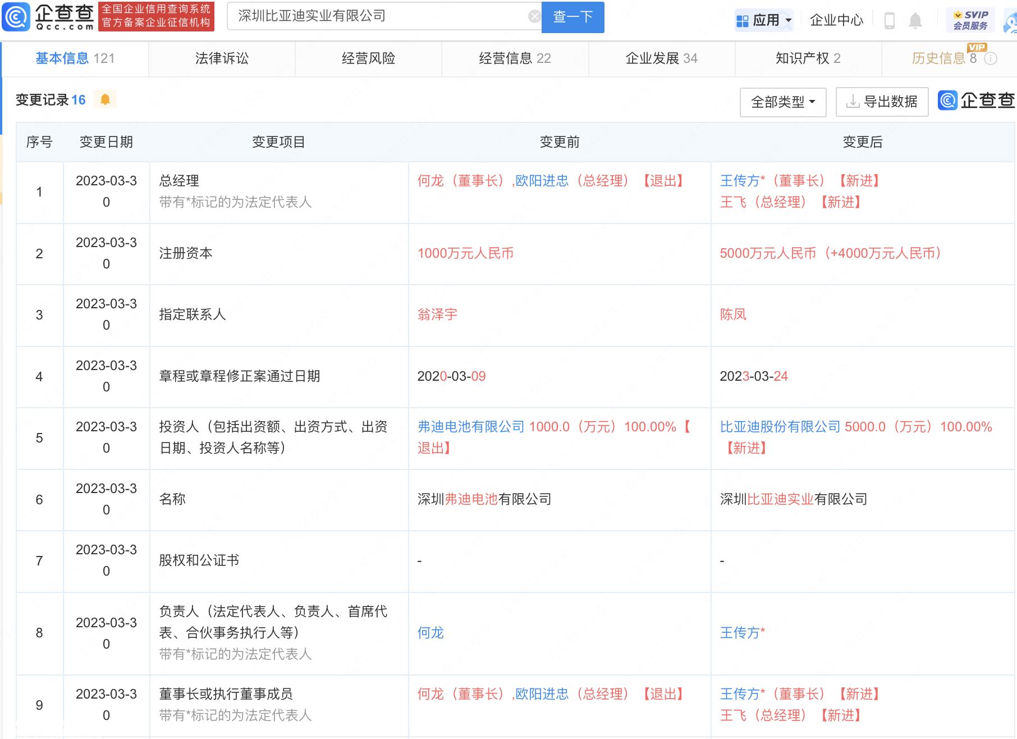The width and height of the screenshot is (1017, 739).
Task: Clear the search box with X icon
Action: tap(534, 16)
